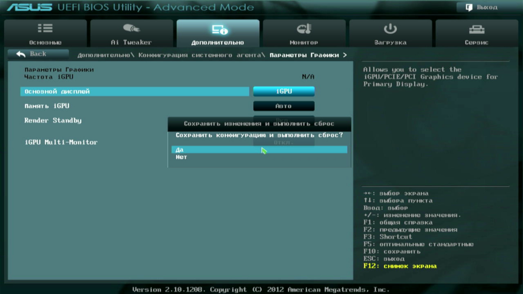Open the Ai Tweaker tab label
Screen dimensions: 523x294
[131, 42]
